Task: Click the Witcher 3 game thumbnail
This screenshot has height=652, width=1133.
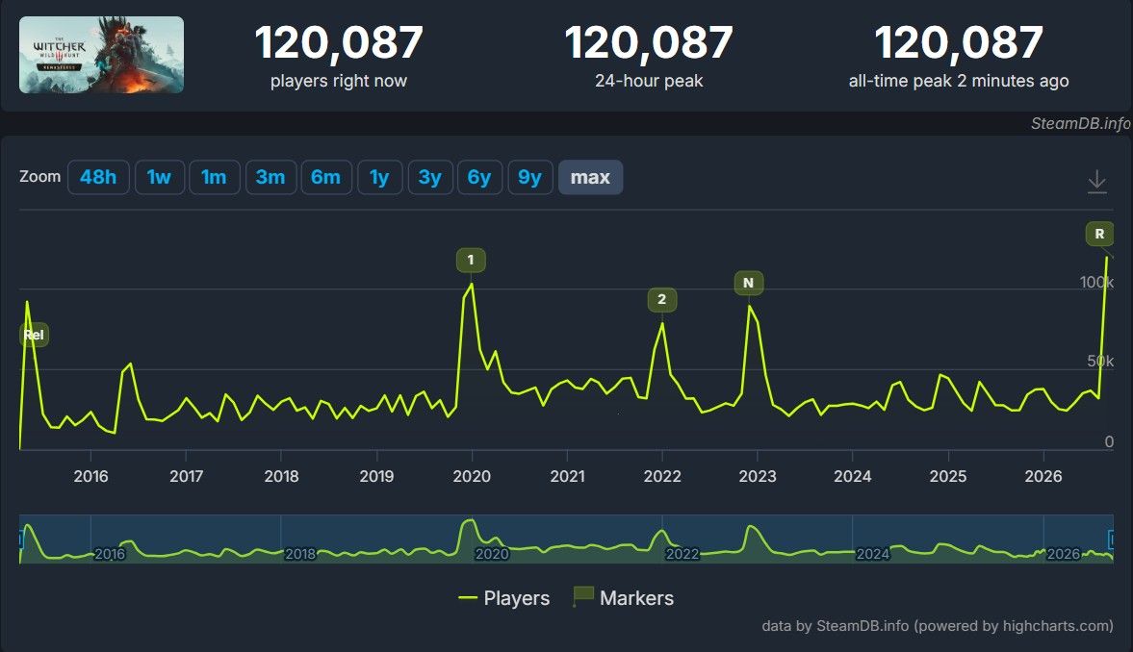Action: click(101, 55)
